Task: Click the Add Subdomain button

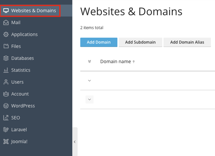Action: (140, 42)
